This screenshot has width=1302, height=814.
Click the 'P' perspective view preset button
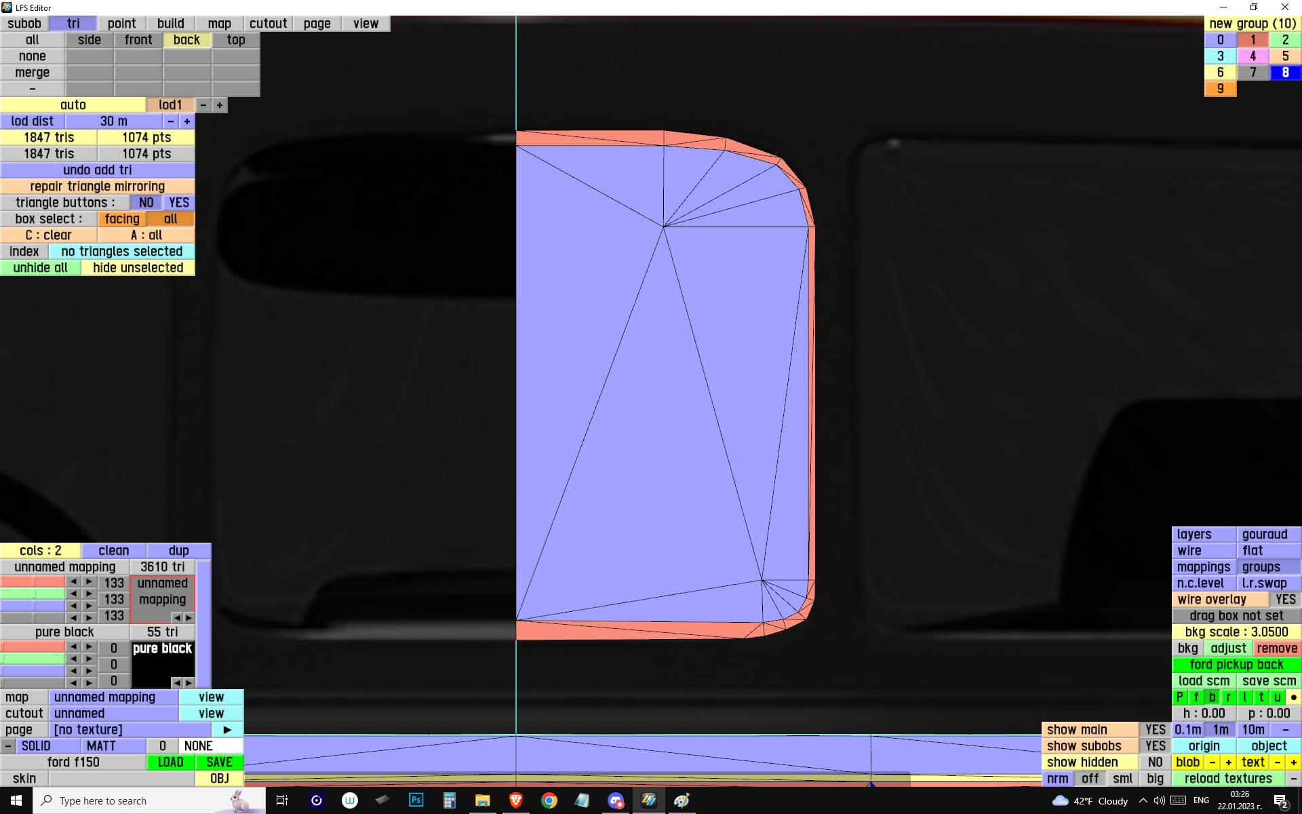pyautogui.click(x=1179, y=697)
